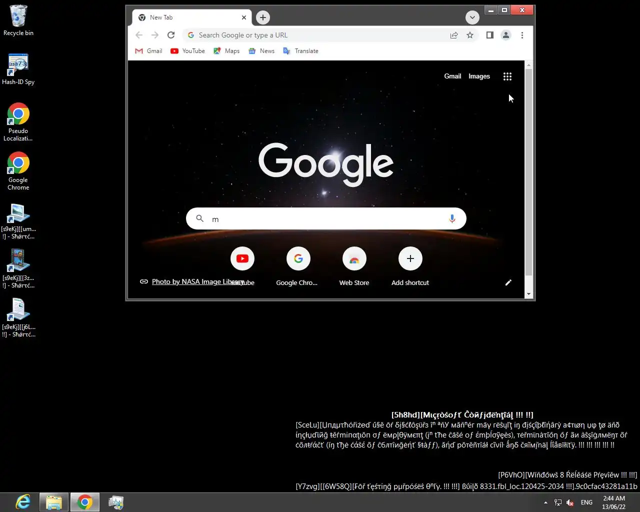The height and width of the screenshot is (512, 640).
Task: Click the search magnifier icon
Action: (199, 218)
